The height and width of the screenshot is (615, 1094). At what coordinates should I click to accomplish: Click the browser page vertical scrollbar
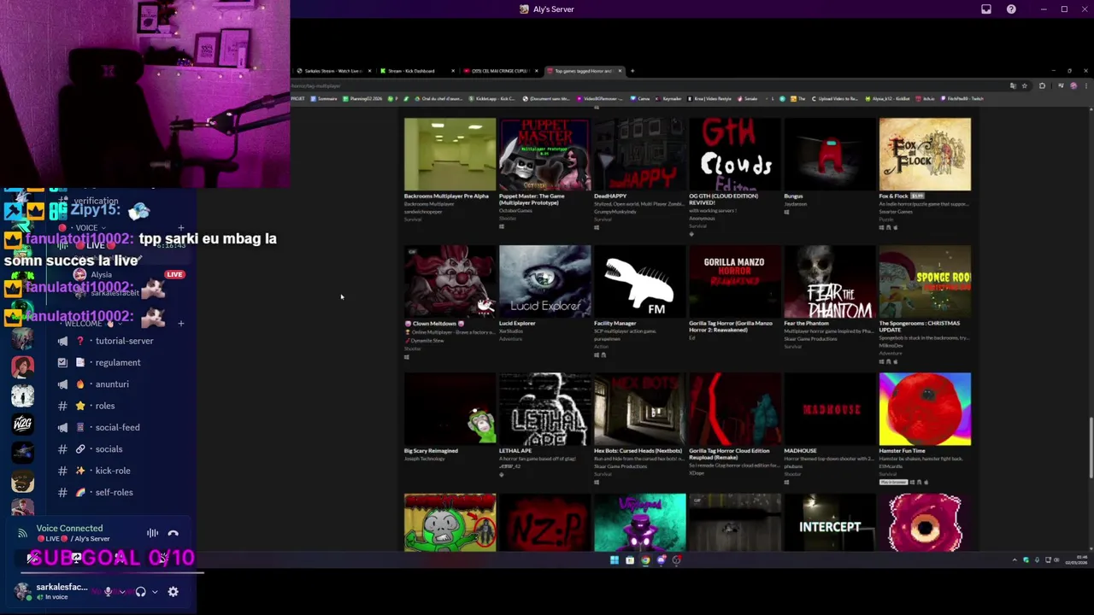click(x=1091, y=448)
